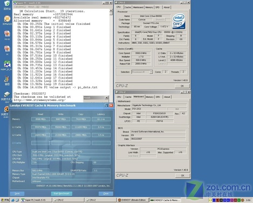Select Mainboard tab in upper CPU-Z
Image resolution: width=253 pixels, height=203 pixels.
coord(138,7)
